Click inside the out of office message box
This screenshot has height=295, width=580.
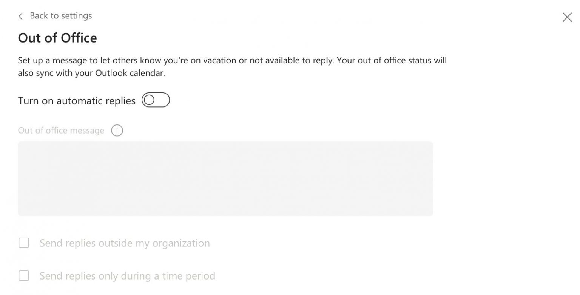(225, 178)
